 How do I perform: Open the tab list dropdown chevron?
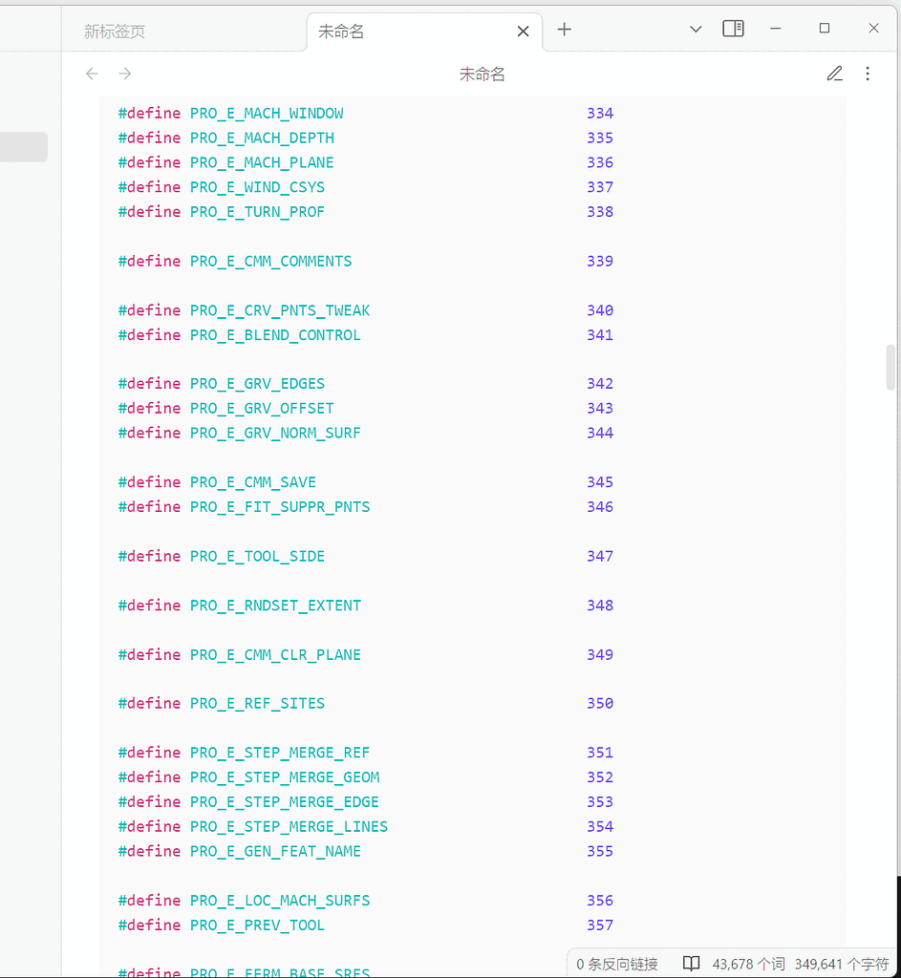click(696, 30)
